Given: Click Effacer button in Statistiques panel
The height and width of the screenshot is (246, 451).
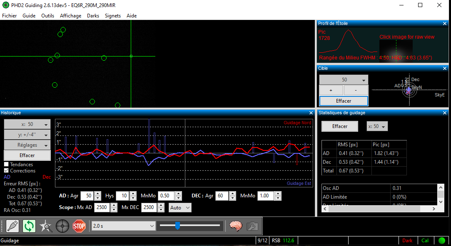Looking at the screenshot, I should coord(340,126).
